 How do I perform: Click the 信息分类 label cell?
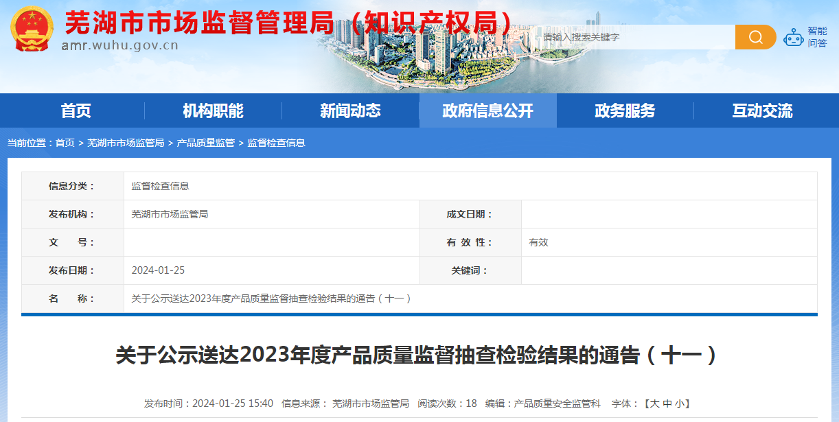72,186
